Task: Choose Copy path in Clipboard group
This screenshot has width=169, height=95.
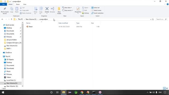Action: (24, 10)
